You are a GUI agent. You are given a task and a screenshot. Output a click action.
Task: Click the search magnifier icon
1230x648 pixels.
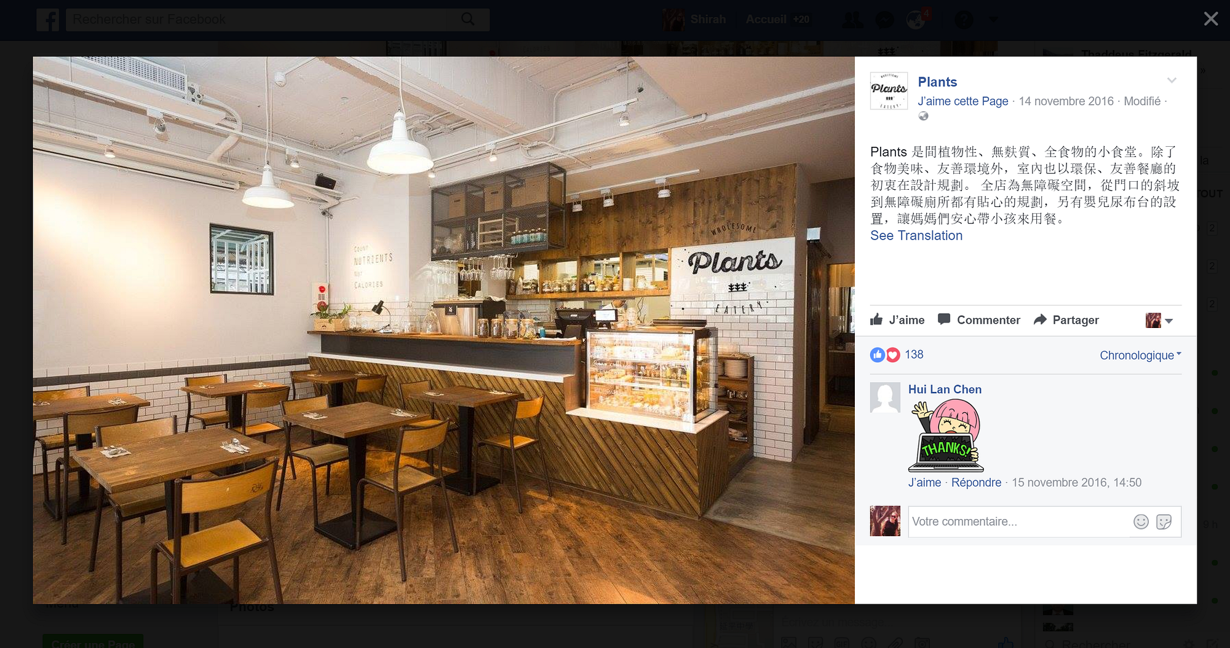[468, 19]
